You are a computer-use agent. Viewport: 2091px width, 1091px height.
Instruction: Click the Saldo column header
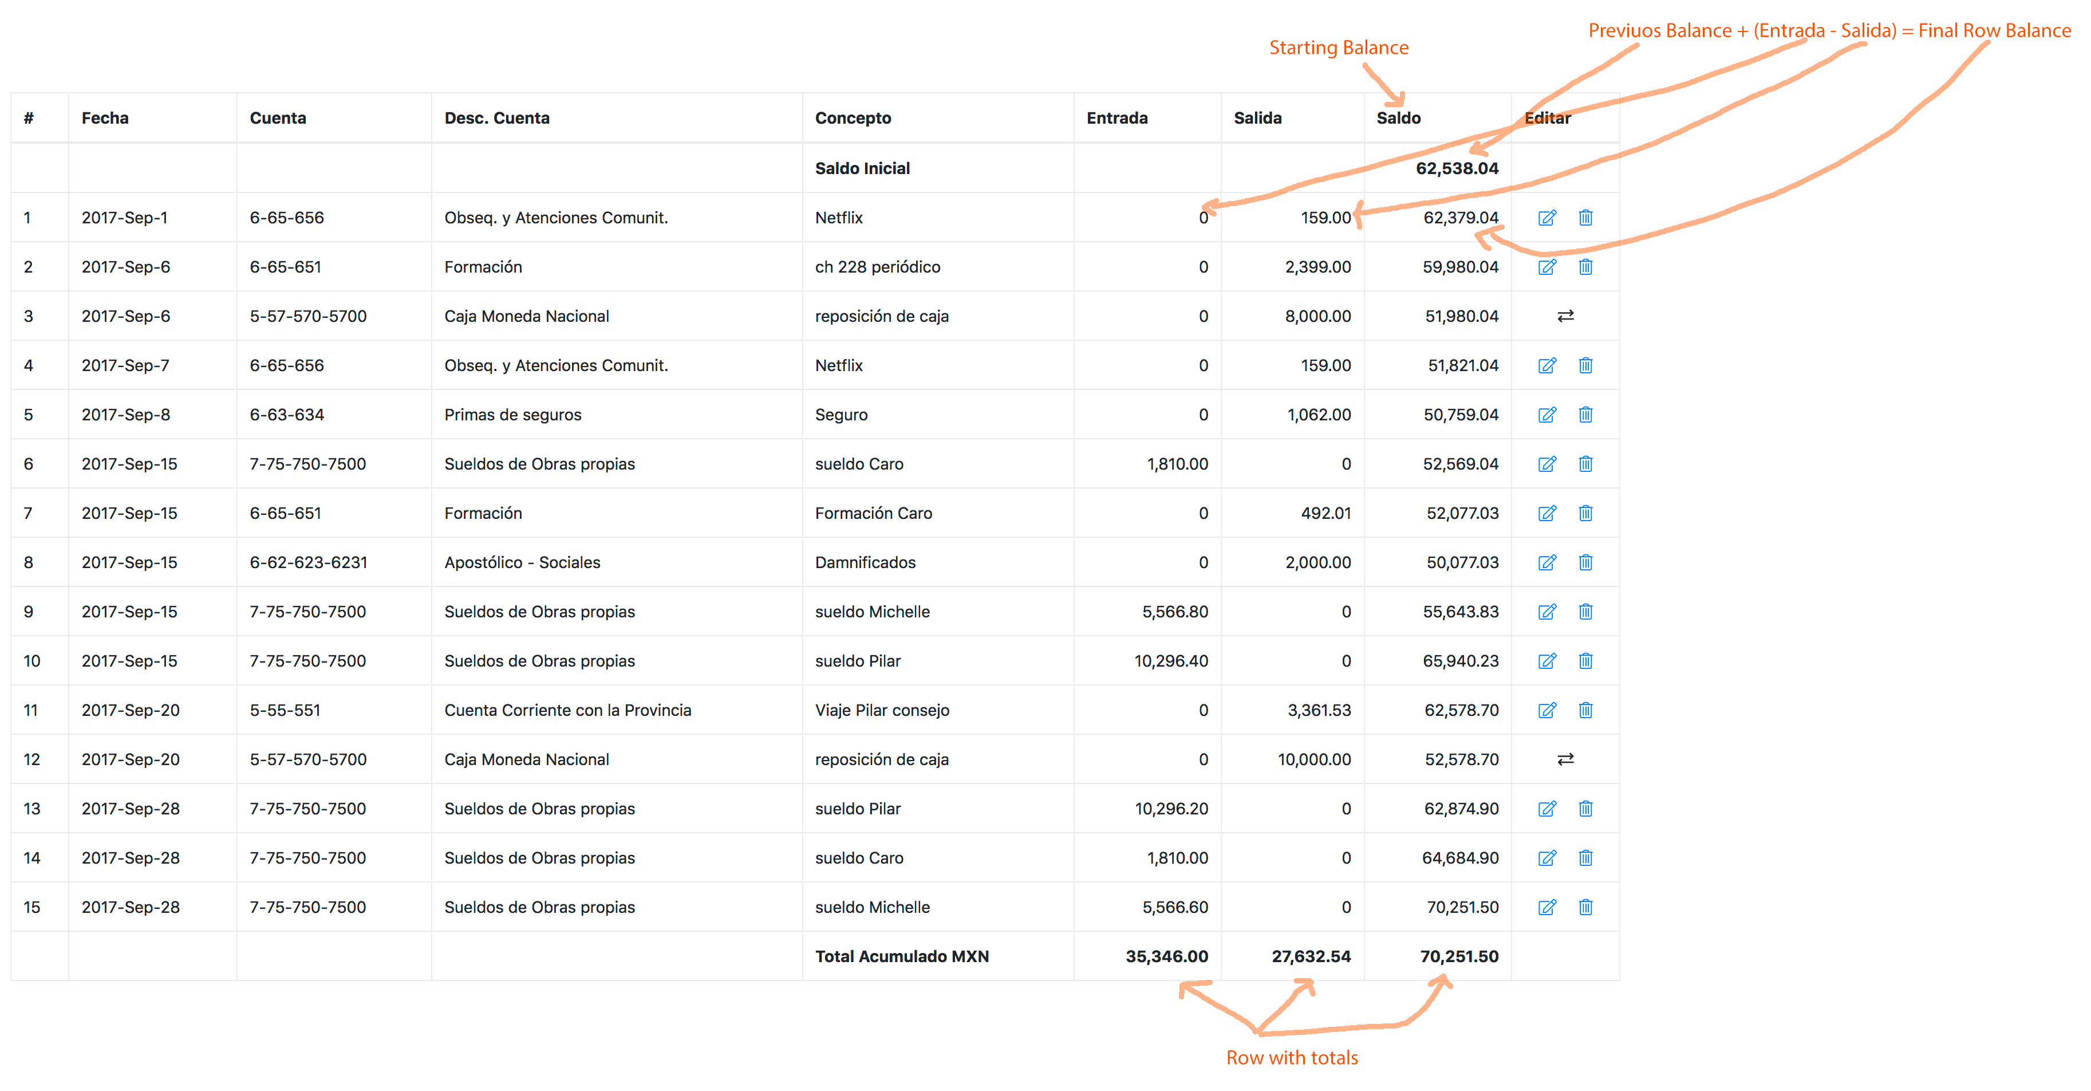click(x=1398, y=119)
